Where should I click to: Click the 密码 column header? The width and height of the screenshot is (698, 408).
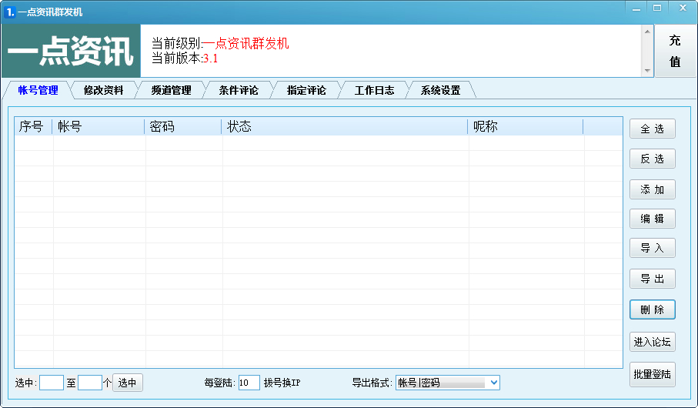[x=183, y=126]
